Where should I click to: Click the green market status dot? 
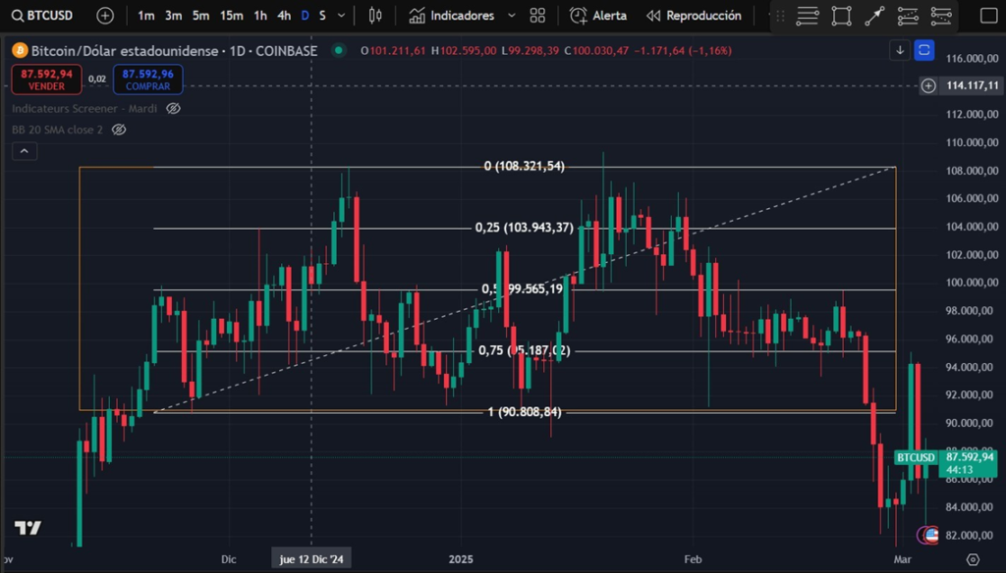(338, 50)
